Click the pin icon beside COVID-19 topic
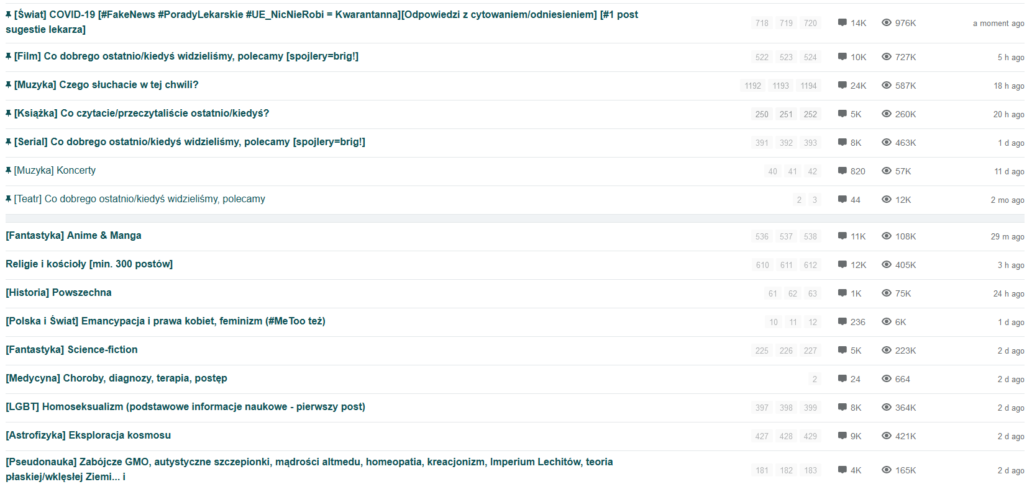Image resolution: width=1032 pixels, height=487 pixels. tap(9, 14)
